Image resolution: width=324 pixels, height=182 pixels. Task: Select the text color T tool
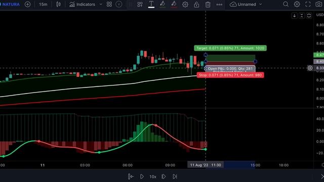tap(151, 5)
